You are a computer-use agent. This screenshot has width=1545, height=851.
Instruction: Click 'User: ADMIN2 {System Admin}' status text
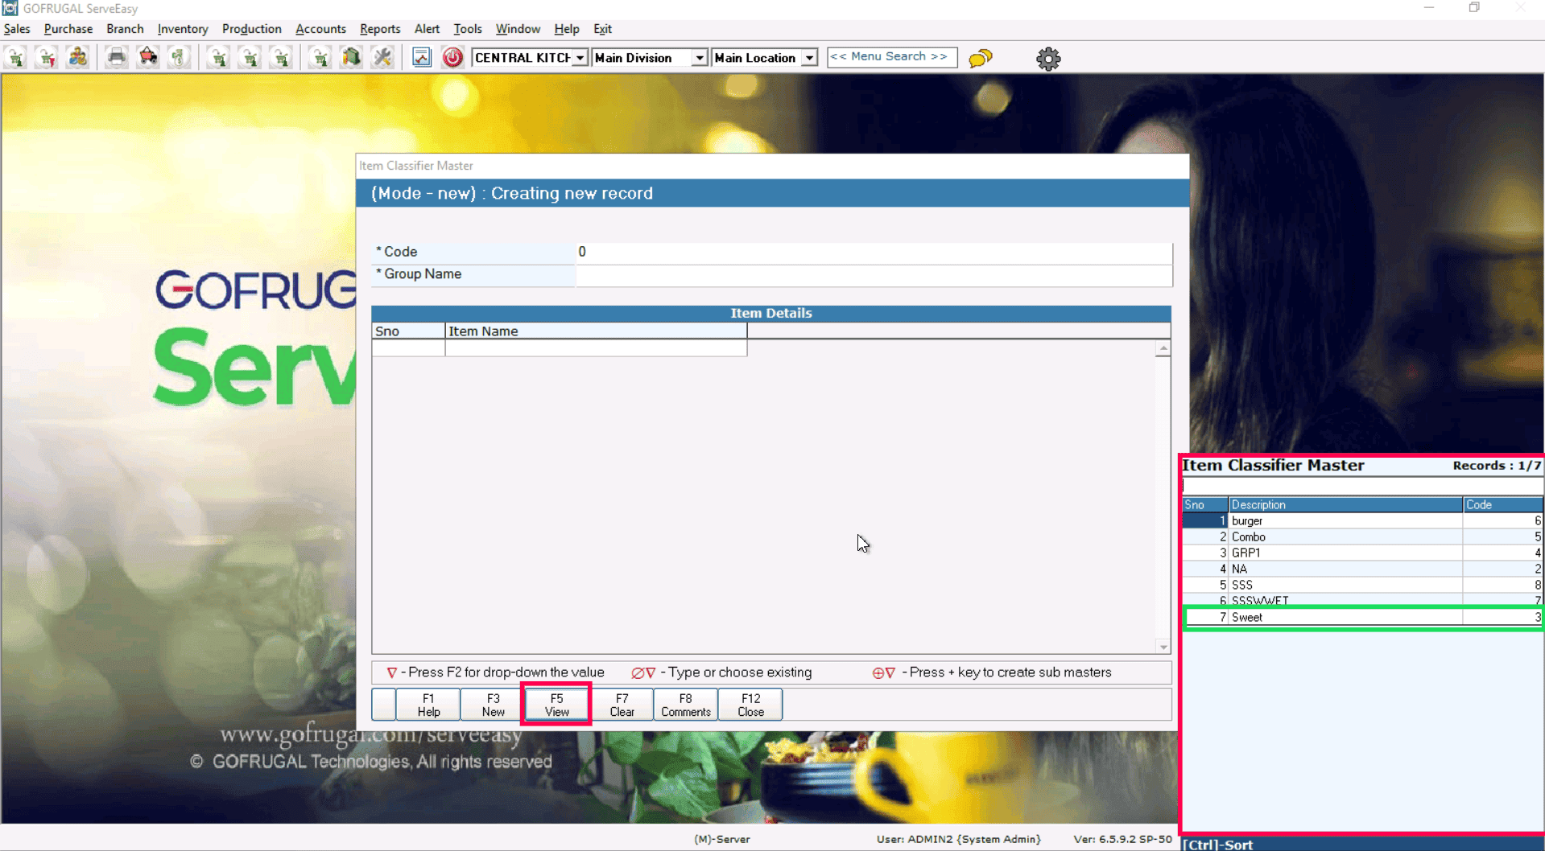[958, 839]
